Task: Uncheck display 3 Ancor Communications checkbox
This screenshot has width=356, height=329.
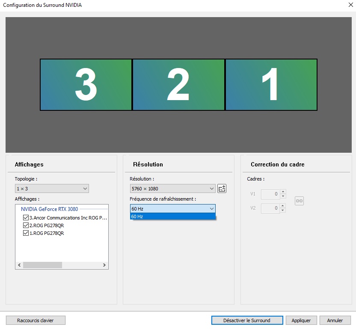Action: pyautogui.click(x=26, y=218)
